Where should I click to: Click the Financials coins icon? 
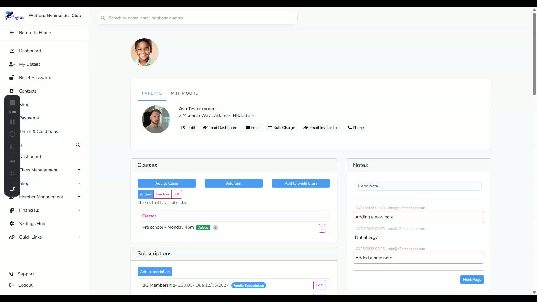tap(11, 210)
